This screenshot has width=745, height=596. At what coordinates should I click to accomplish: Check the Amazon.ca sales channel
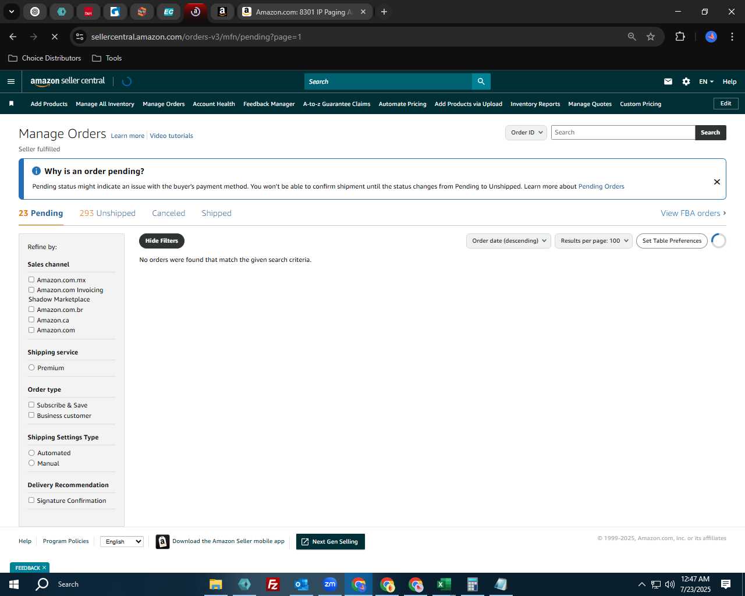pos(31,320)
